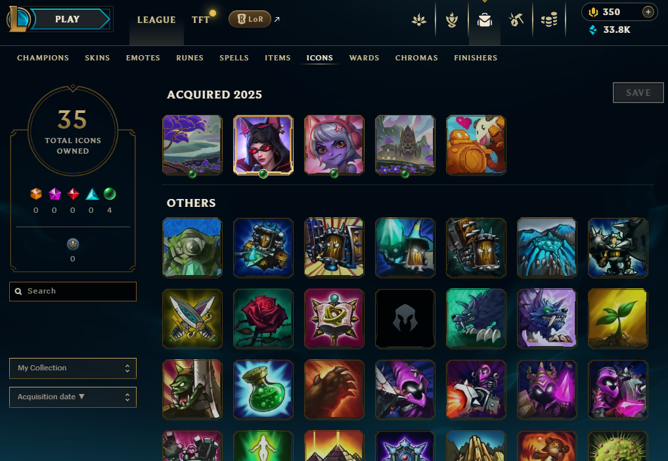Image resolution: width=668 pixels, height=461 pixels.
Task: Select the red rose summoner icon
Action: pos(263,318)
